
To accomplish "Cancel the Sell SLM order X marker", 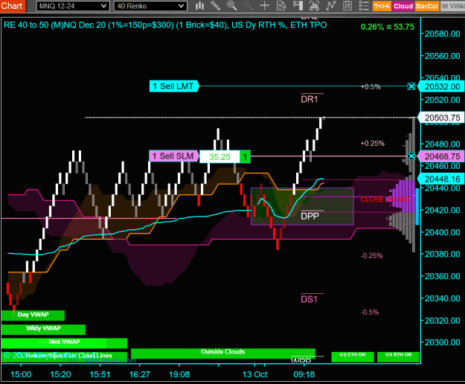I will click(x=411, y=156).
